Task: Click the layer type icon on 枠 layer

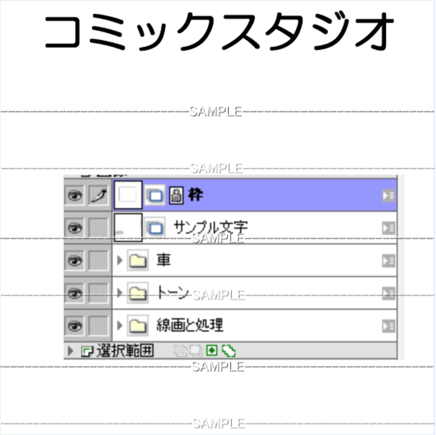Action: coord(155,195)
